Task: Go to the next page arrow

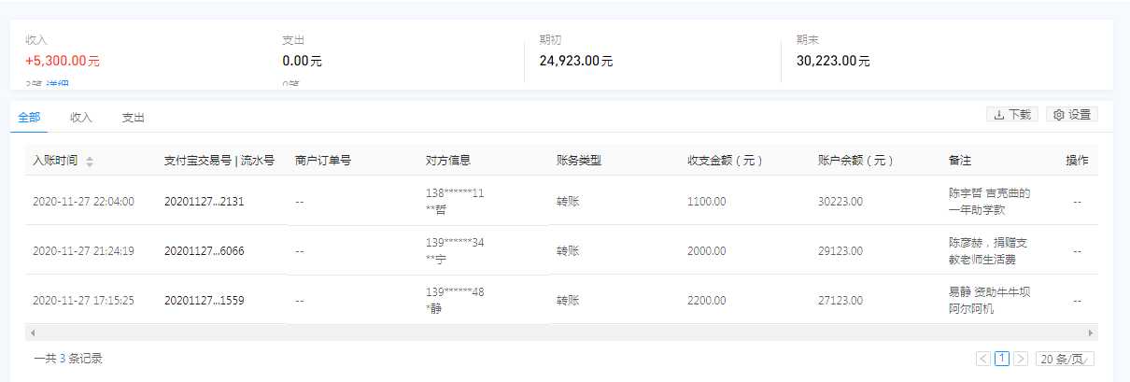Action: [1021, 359]
